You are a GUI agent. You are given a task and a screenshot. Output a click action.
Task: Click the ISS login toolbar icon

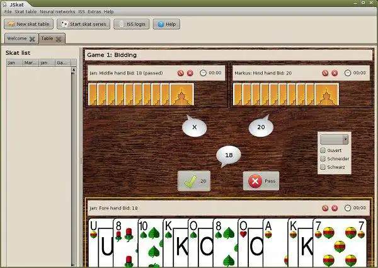tap(122, 24)
